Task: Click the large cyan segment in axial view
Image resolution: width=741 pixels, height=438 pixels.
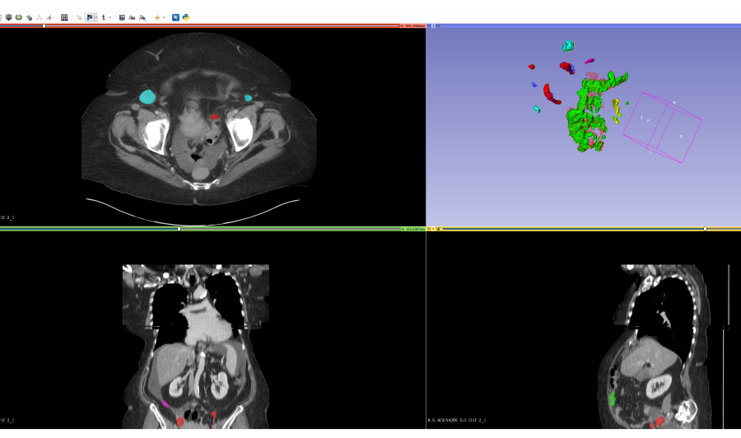Action: pyautogui.click(x=147, y=97)
